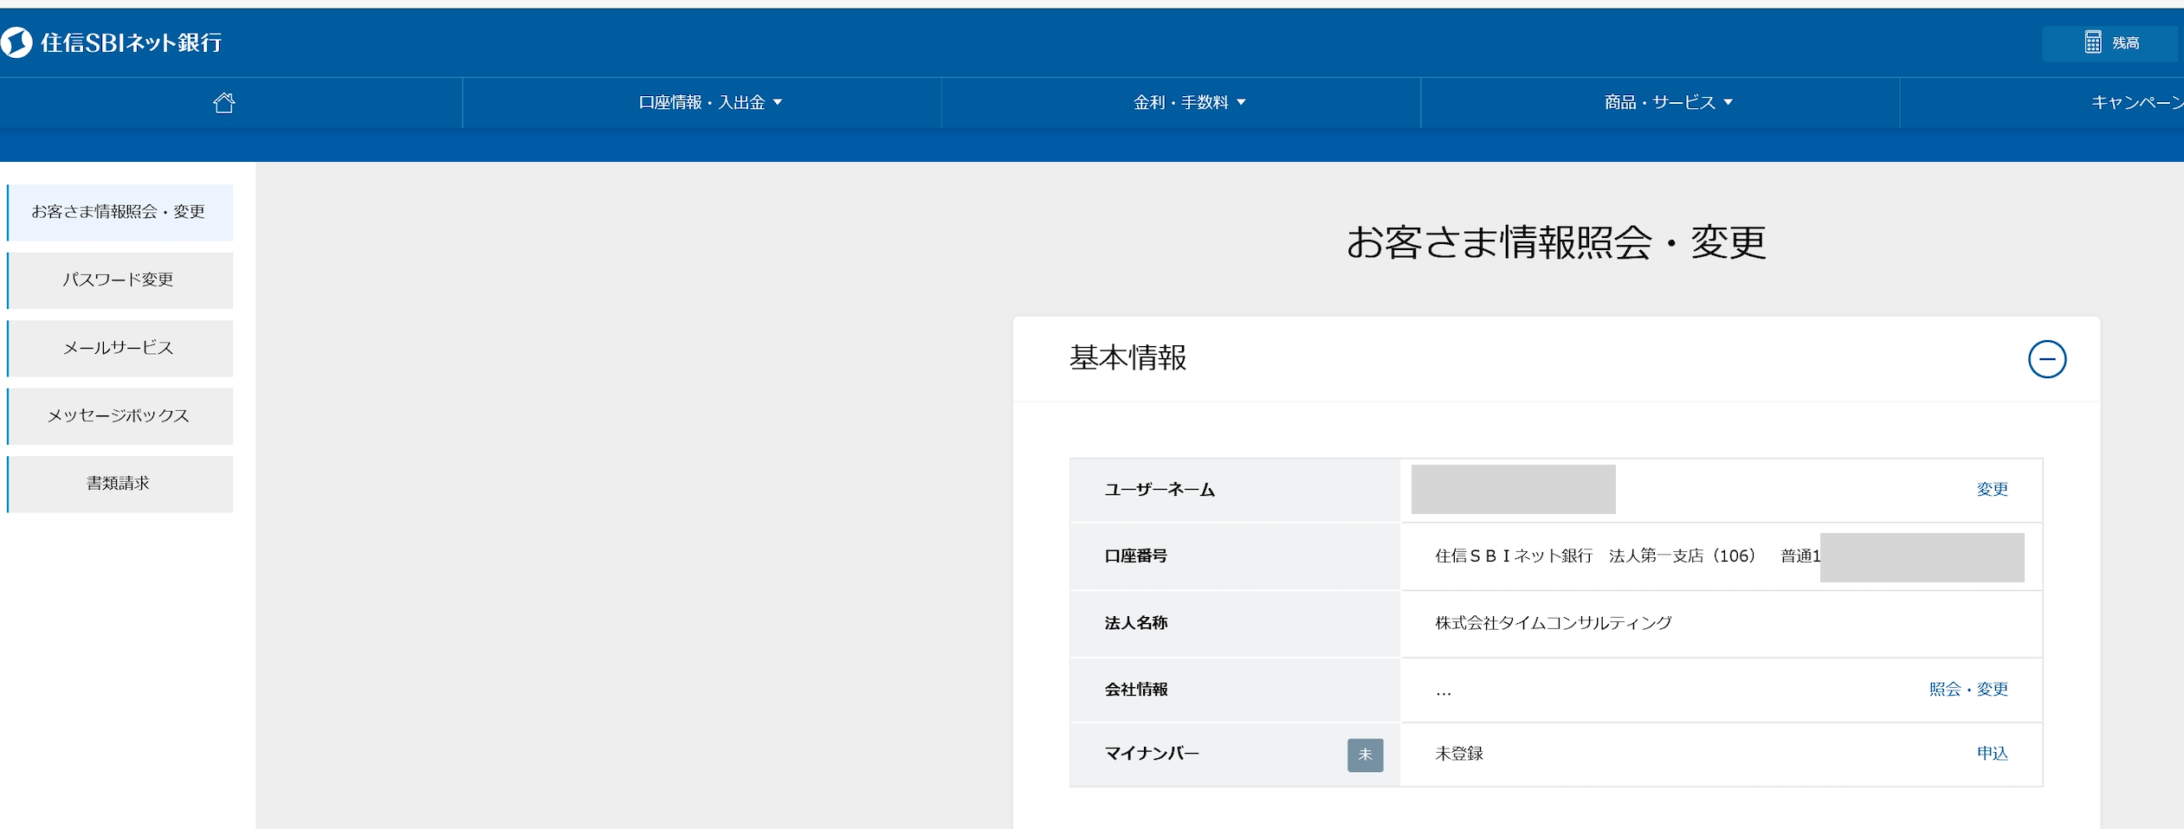Go to the home page icon

click(224, 103)
